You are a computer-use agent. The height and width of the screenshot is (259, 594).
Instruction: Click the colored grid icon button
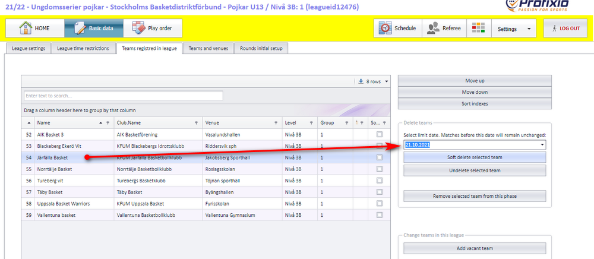[x=479, y=29]
